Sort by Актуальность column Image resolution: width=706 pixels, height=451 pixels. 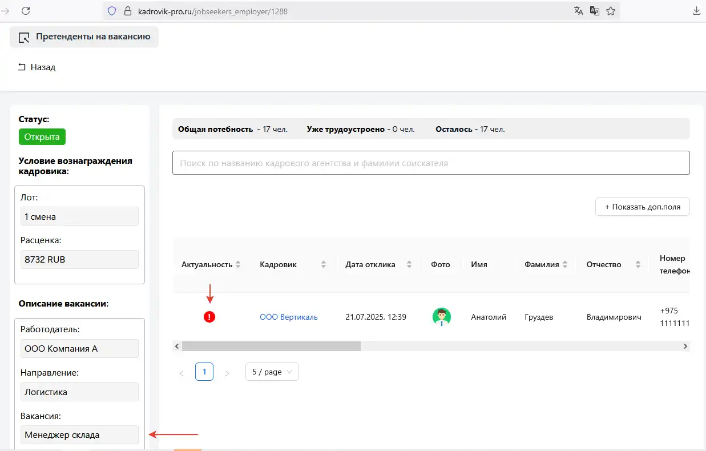(238, 264)
